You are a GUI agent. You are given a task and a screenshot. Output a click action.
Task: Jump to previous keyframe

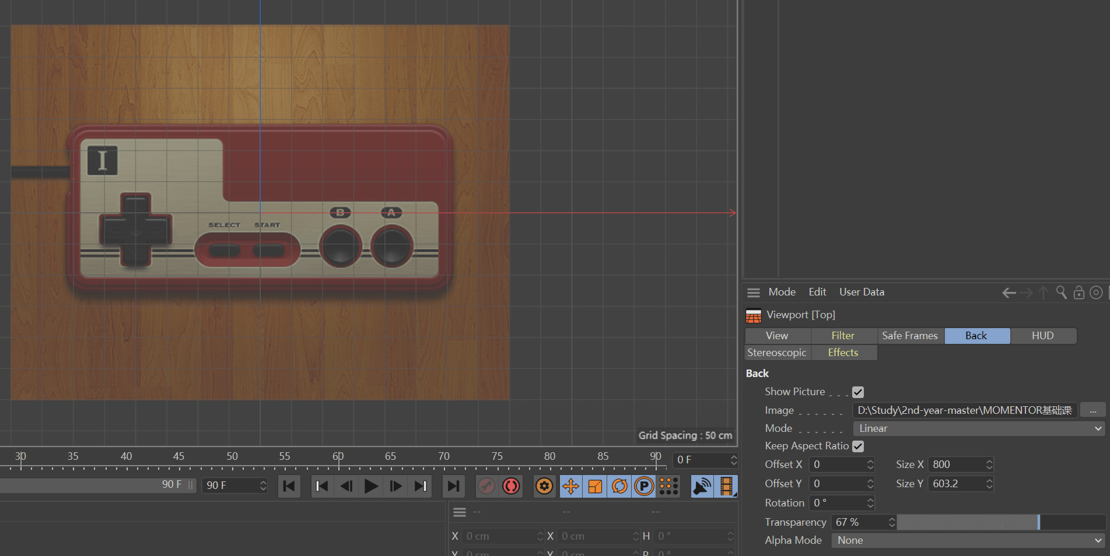coord(322,486)
